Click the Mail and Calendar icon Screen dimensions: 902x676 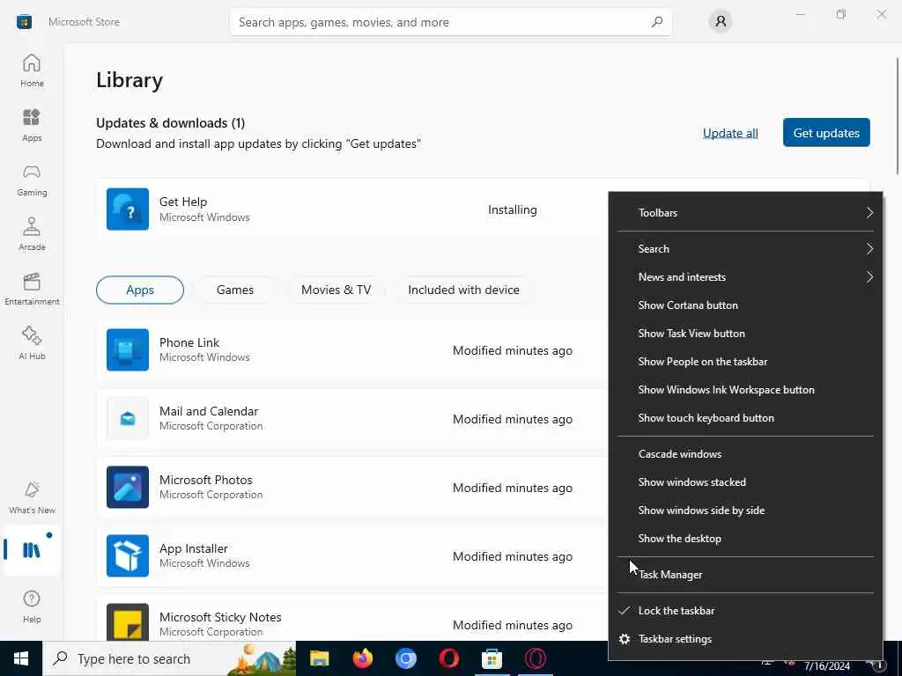128,418
